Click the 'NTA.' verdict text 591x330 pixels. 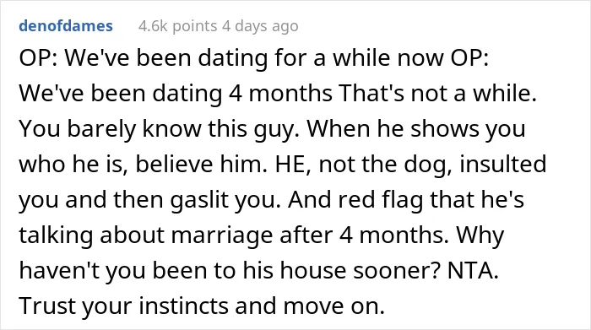coord(473,270)
